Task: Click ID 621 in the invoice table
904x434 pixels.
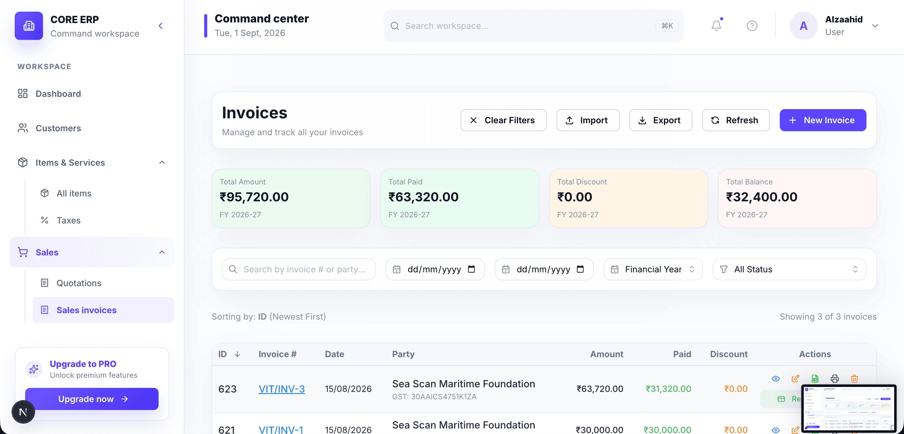Action: click(x=227, y=430)
